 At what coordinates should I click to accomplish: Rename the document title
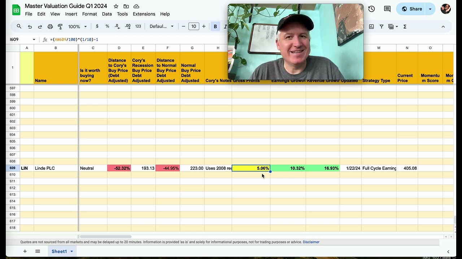66,6
